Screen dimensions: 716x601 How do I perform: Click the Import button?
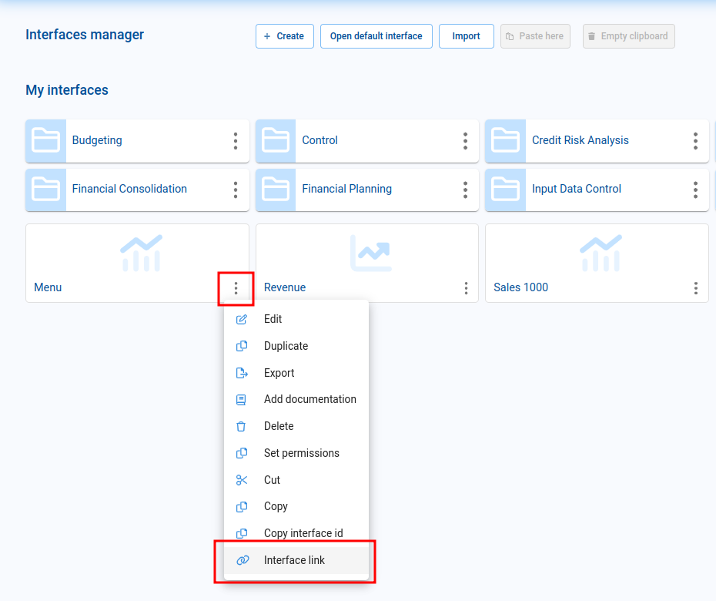click(466, 35)
